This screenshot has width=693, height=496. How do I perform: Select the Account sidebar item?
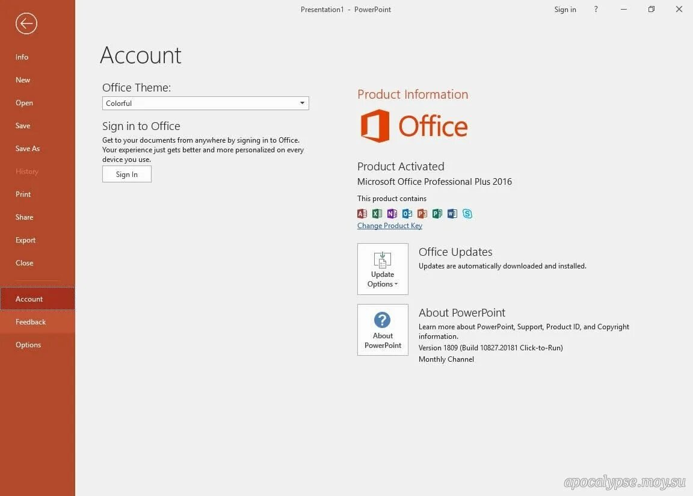pos(37,299)
